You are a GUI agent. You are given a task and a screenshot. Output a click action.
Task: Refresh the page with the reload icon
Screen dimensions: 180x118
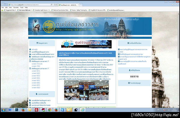(57, 5)
